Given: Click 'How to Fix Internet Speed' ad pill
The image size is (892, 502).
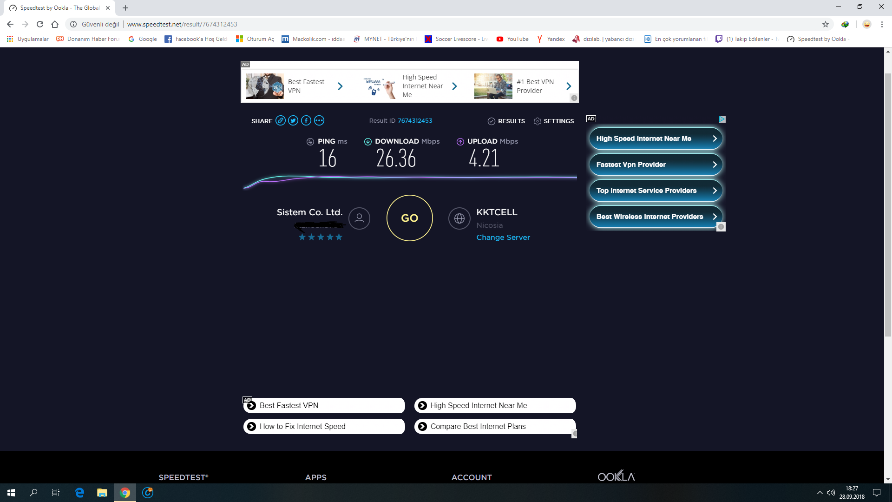Looking at the screenshot, I should coord(324,426).
